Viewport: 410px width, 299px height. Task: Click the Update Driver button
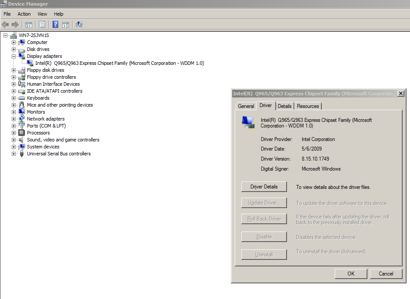[264, 203]
